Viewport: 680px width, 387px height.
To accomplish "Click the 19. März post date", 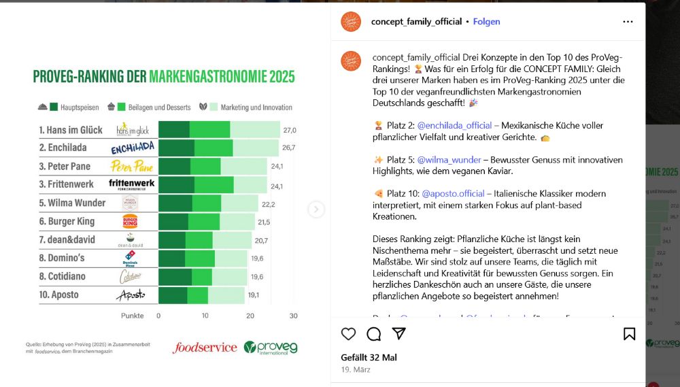I will pos(355,369).
